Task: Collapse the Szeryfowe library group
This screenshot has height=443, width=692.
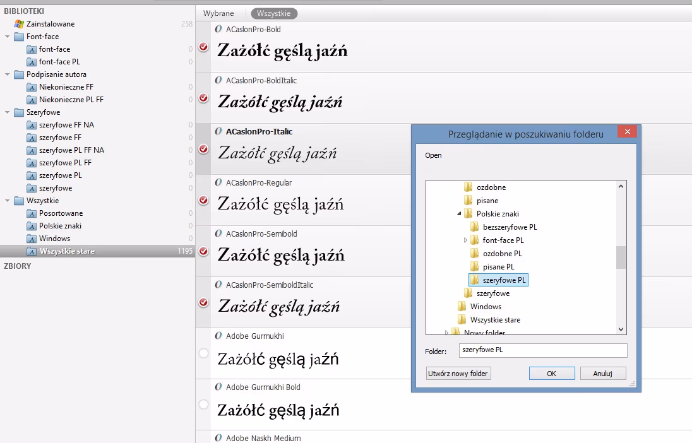Action: (x=7, y=112)
